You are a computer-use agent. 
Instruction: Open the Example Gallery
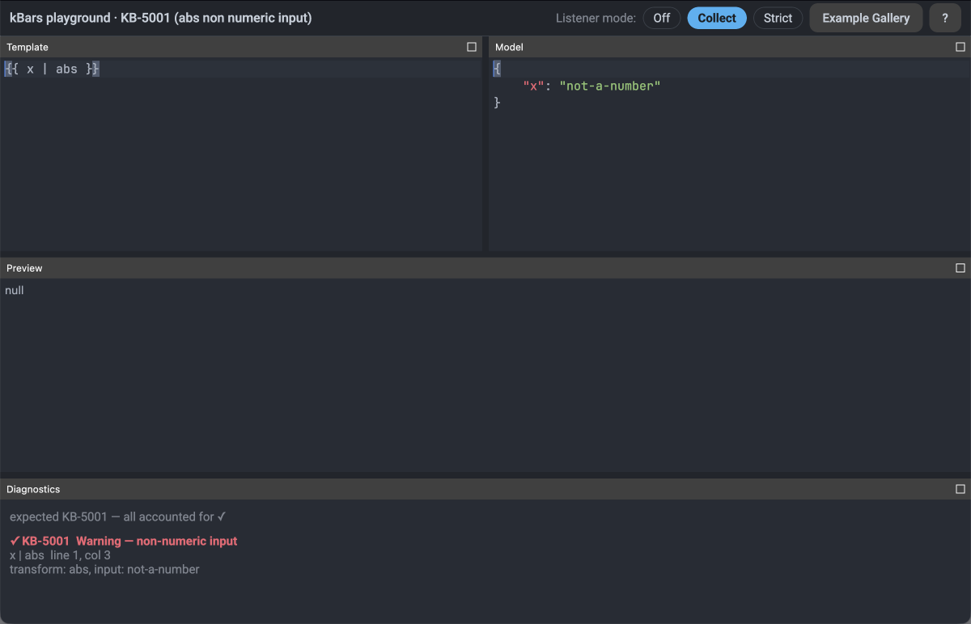[x=866, y=18]
